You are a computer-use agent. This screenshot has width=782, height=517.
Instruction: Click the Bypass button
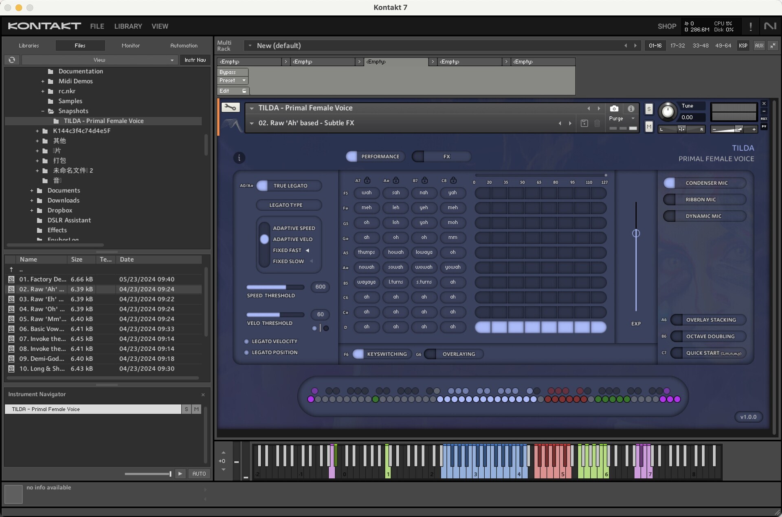(233, 72)
